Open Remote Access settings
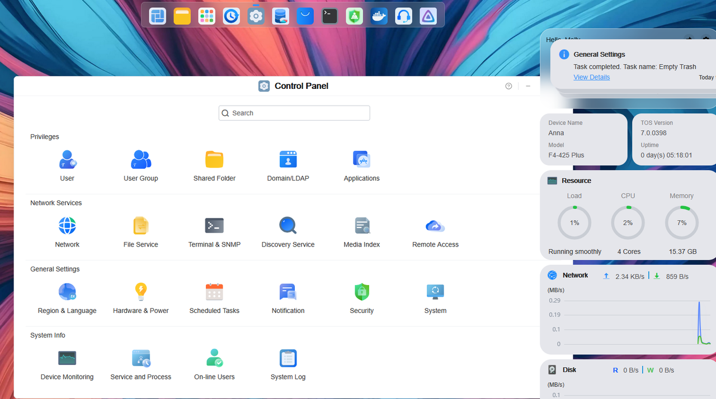 [x=435, y=226]
